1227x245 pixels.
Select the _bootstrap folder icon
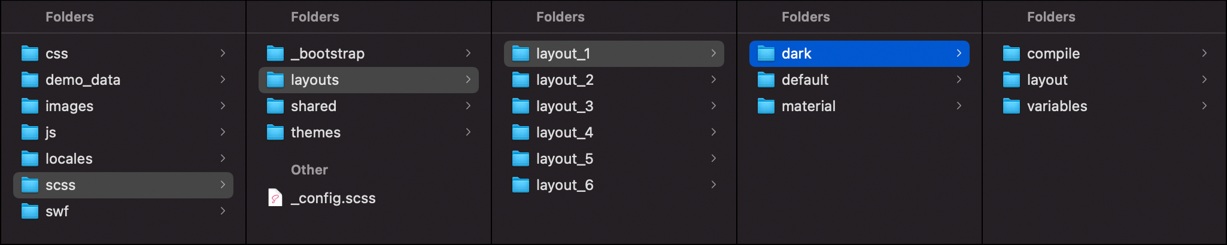(x=275, y=54)
